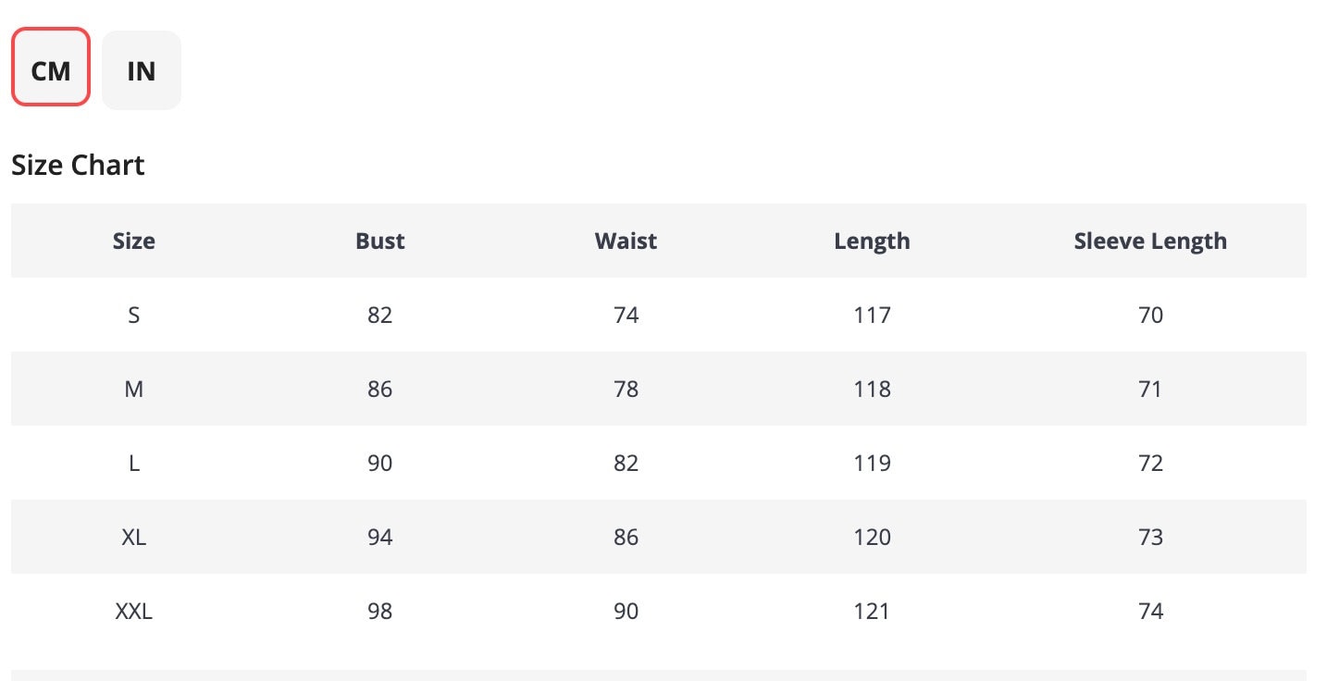Click the Size Chart heading
The height and width of the screenshot is (681, 1327).
(78, 165)
